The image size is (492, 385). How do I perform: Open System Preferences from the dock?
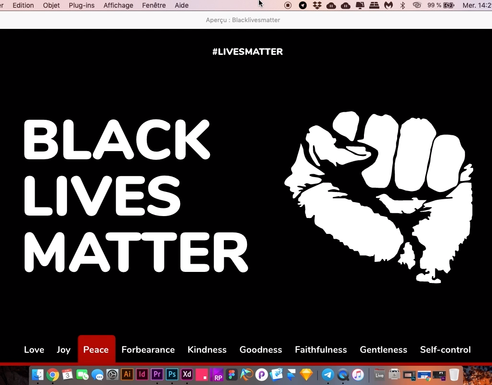click(x=112, y=374)
